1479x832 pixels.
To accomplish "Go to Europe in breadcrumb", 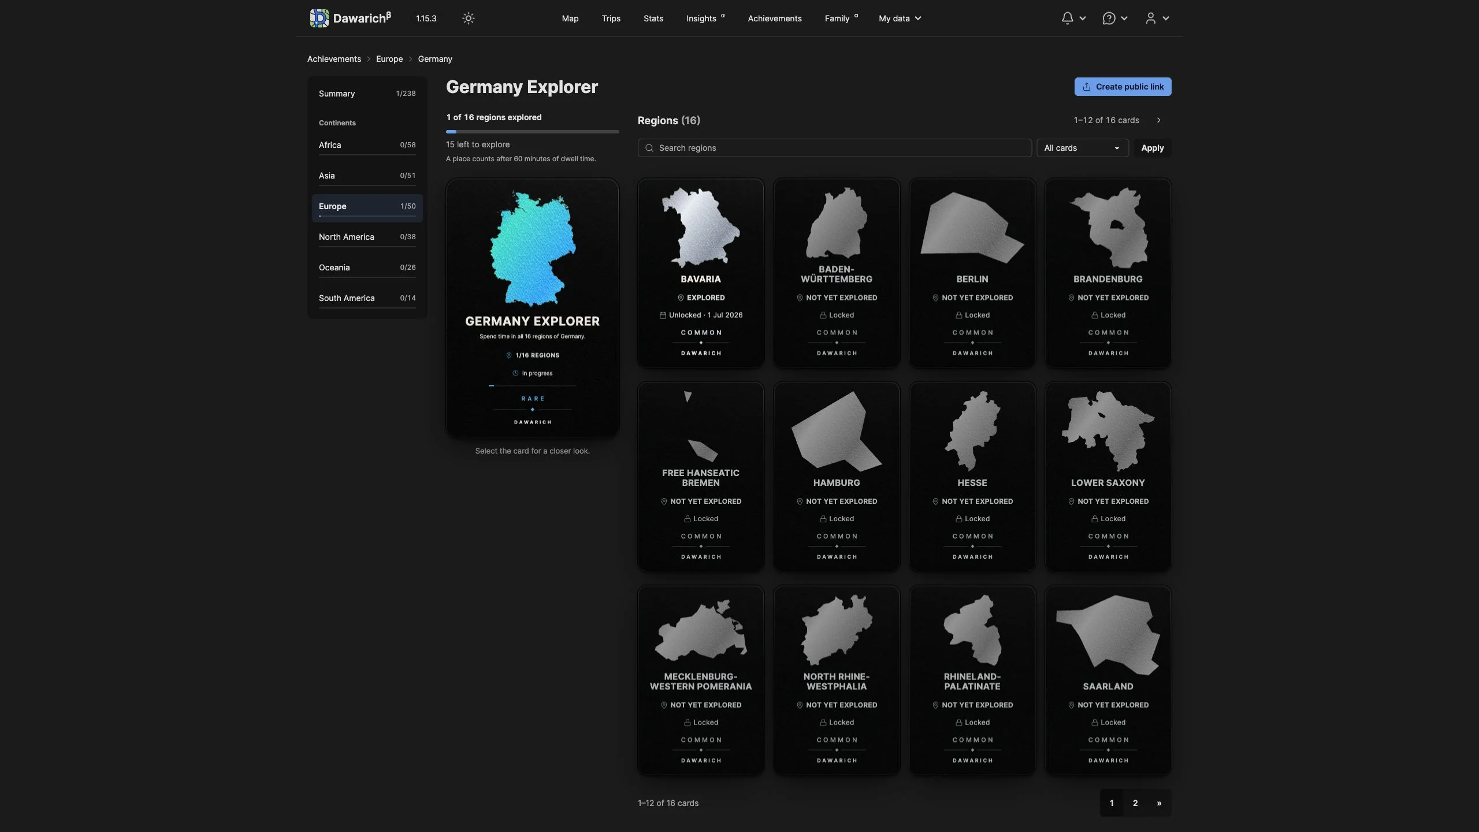I will click(x=389, y=59).
